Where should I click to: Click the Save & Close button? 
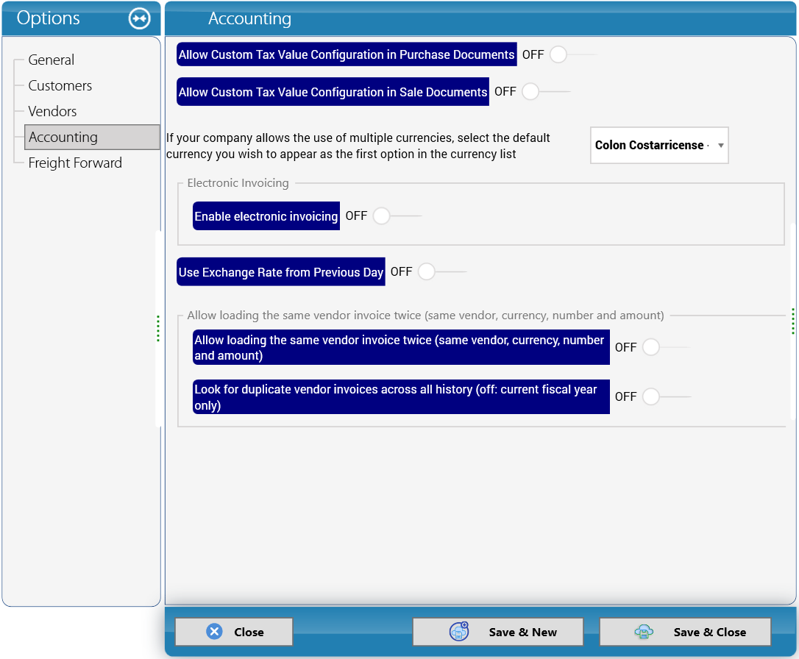(x=685, y=632)
